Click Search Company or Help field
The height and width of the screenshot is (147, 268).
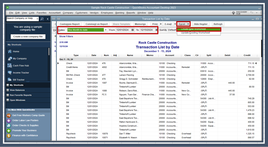click(21, 19)
